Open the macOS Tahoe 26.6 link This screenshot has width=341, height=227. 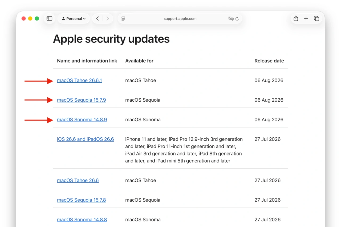point(78,180)
